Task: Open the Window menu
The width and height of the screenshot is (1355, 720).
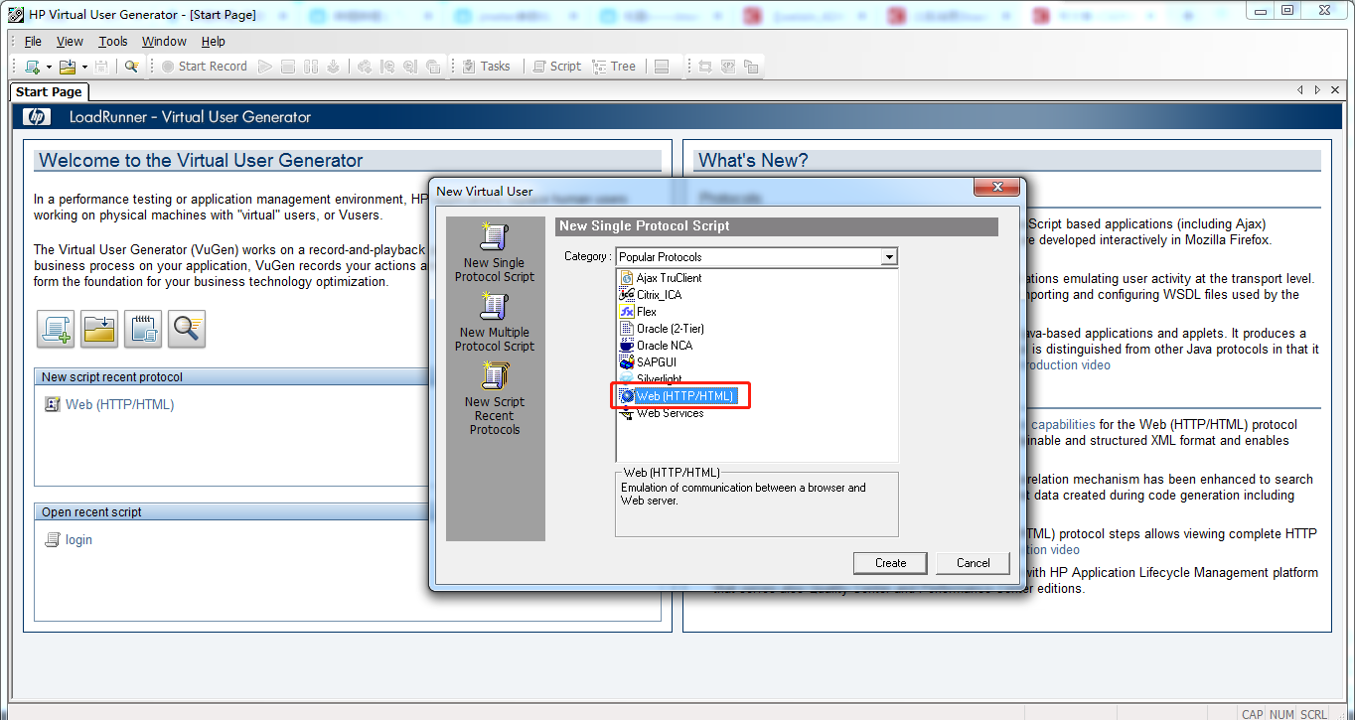Action: (x=164, y=42)
